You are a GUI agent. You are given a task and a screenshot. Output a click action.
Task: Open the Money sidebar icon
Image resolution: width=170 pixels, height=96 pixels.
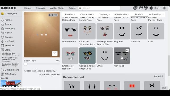pos(2,33)
